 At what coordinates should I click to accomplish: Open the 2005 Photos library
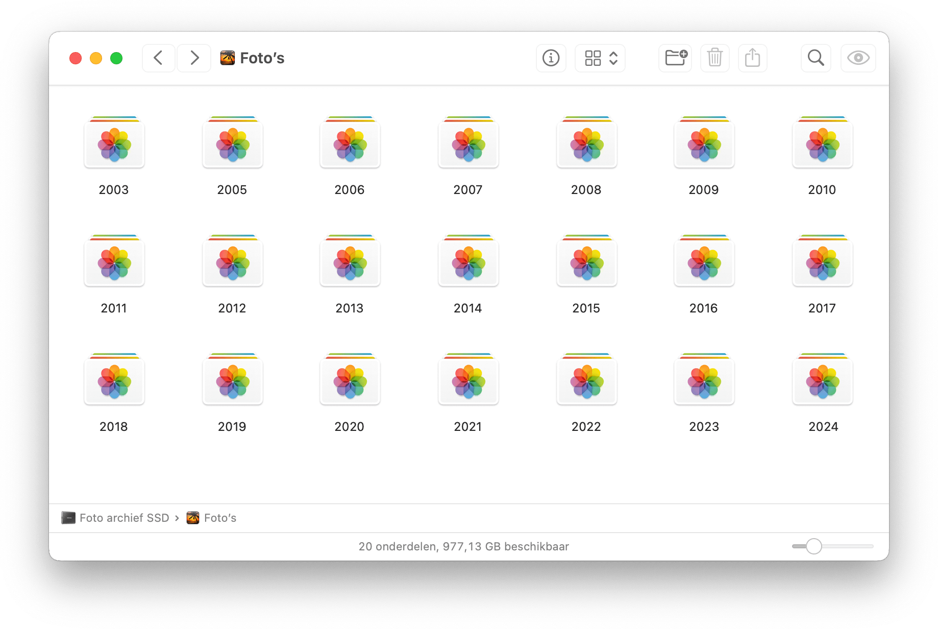233,142
